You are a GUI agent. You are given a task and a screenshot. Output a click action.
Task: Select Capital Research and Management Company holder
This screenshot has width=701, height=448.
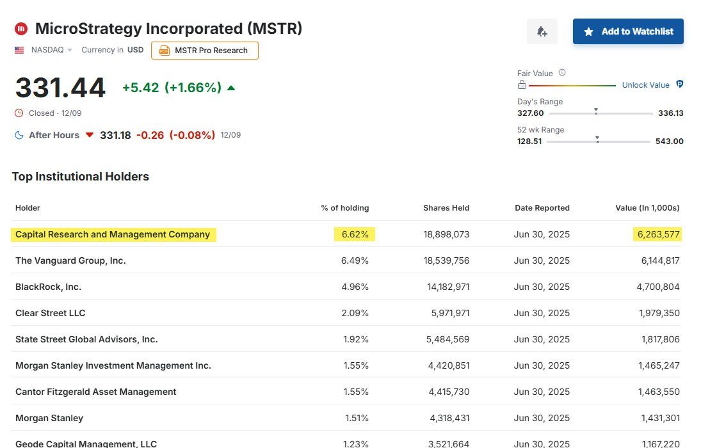[113, 234]
